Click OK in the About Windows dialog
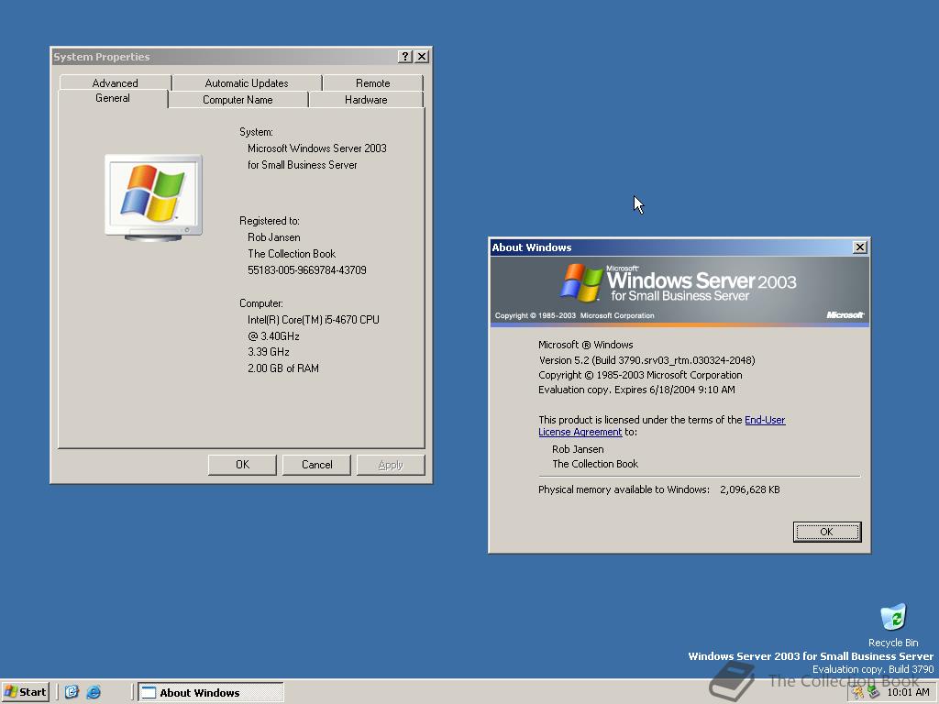The height and width of the screenshot is (704, 939). tap(826, 532)
